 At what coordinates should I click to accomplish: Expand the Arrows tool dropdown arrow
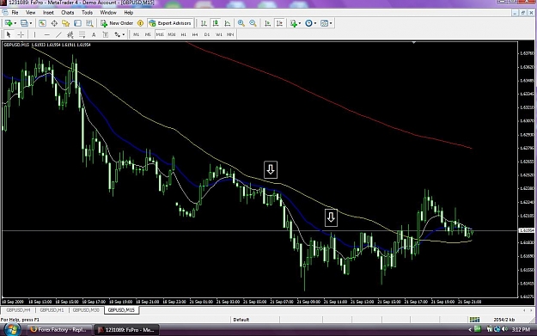point(124,34)
